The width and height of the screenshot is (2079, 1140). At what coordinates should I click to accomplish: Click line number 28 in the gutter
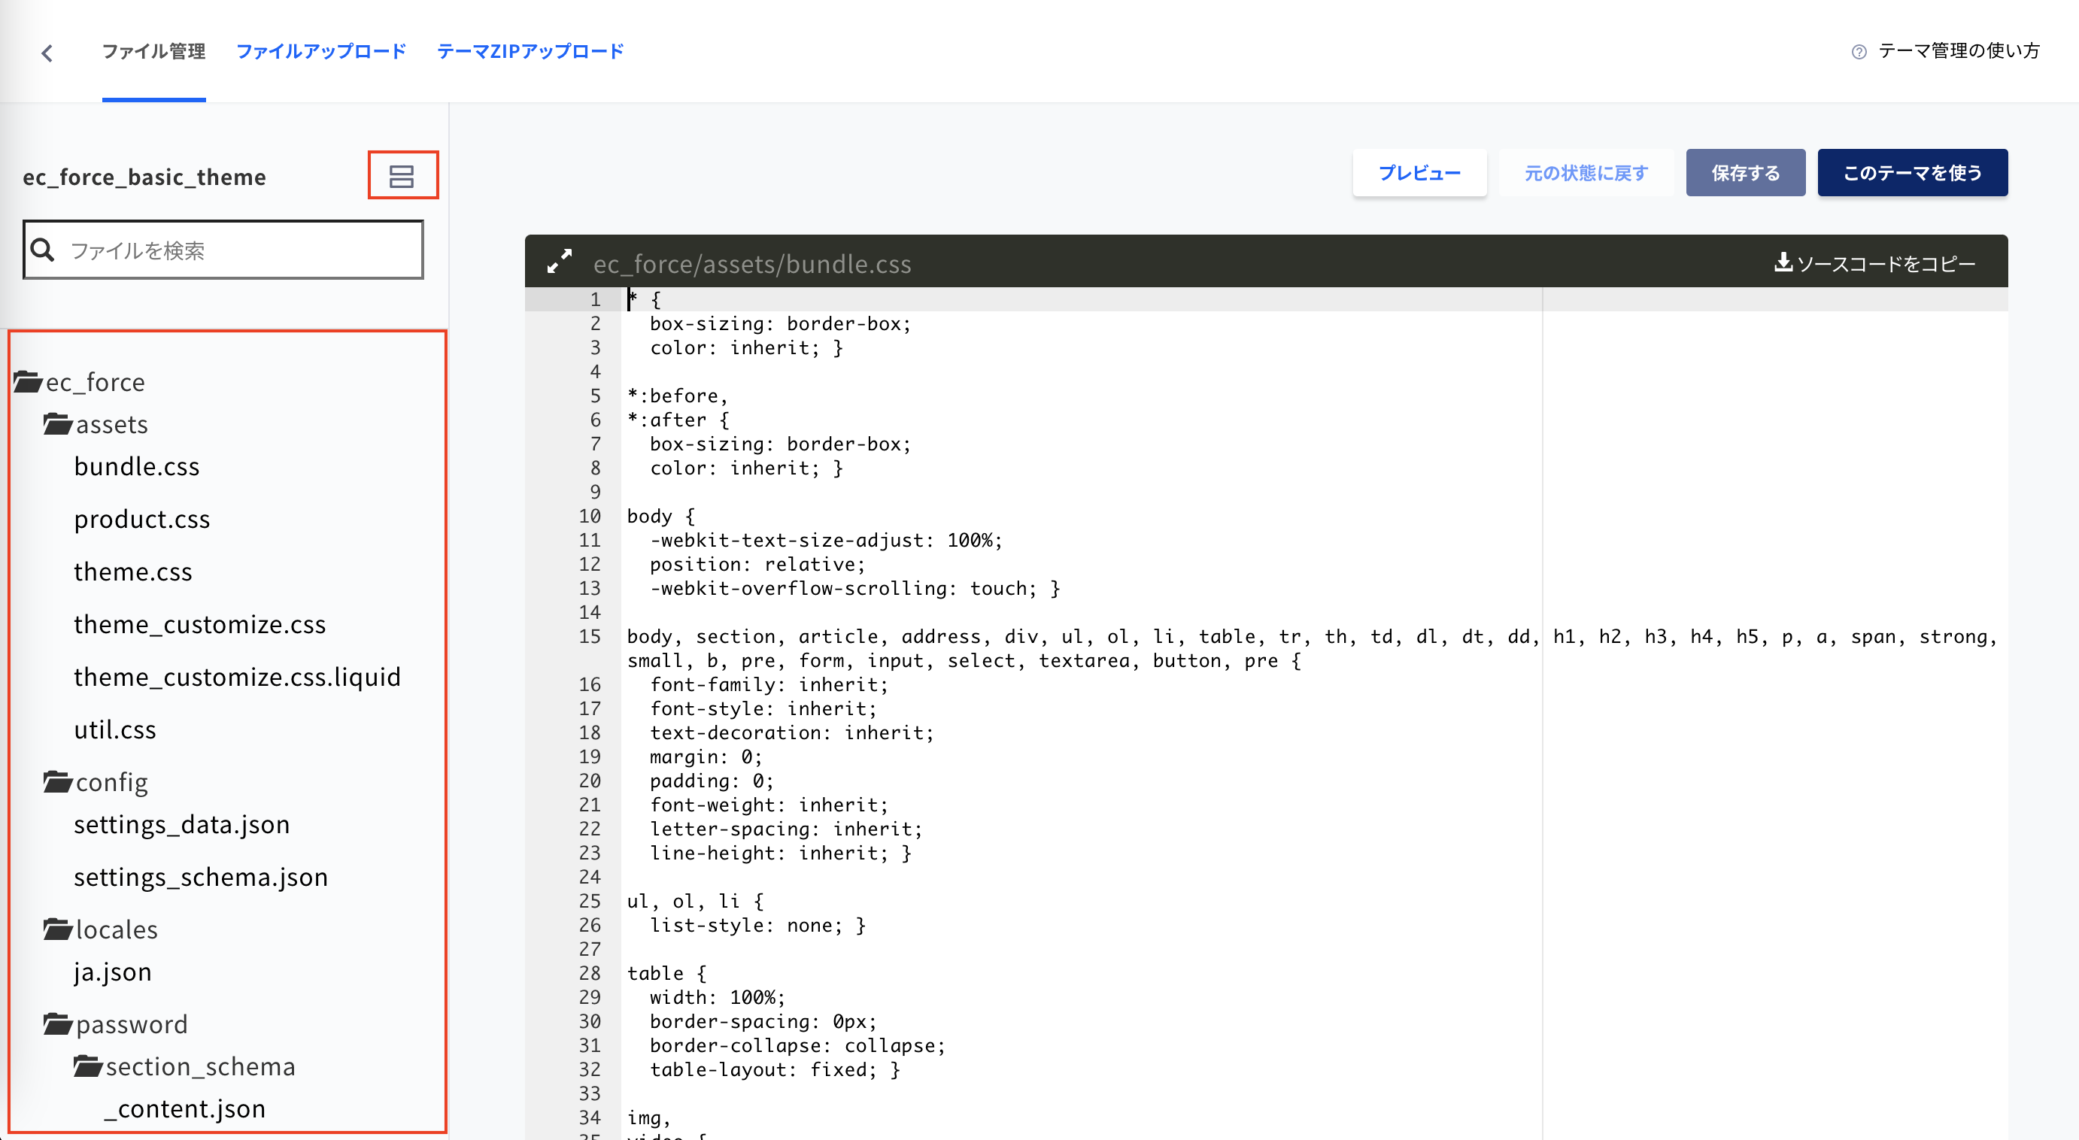(590, 973)
